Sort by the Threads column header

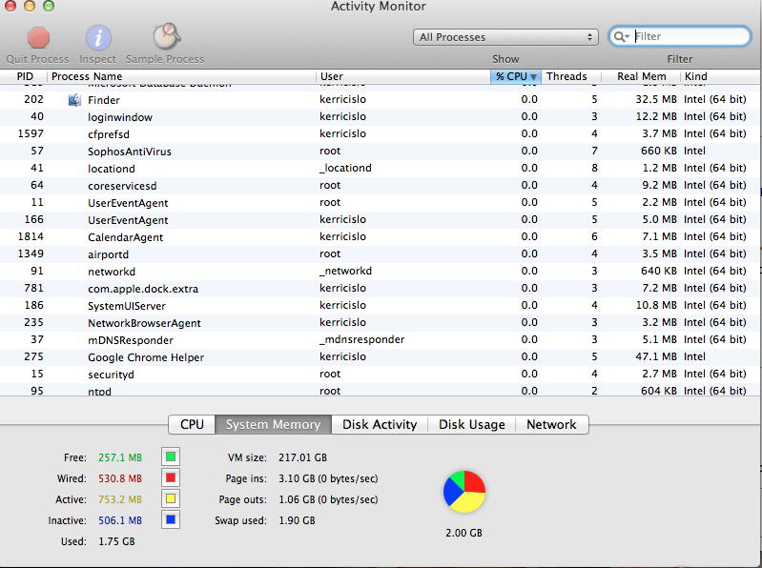[571, 76]
